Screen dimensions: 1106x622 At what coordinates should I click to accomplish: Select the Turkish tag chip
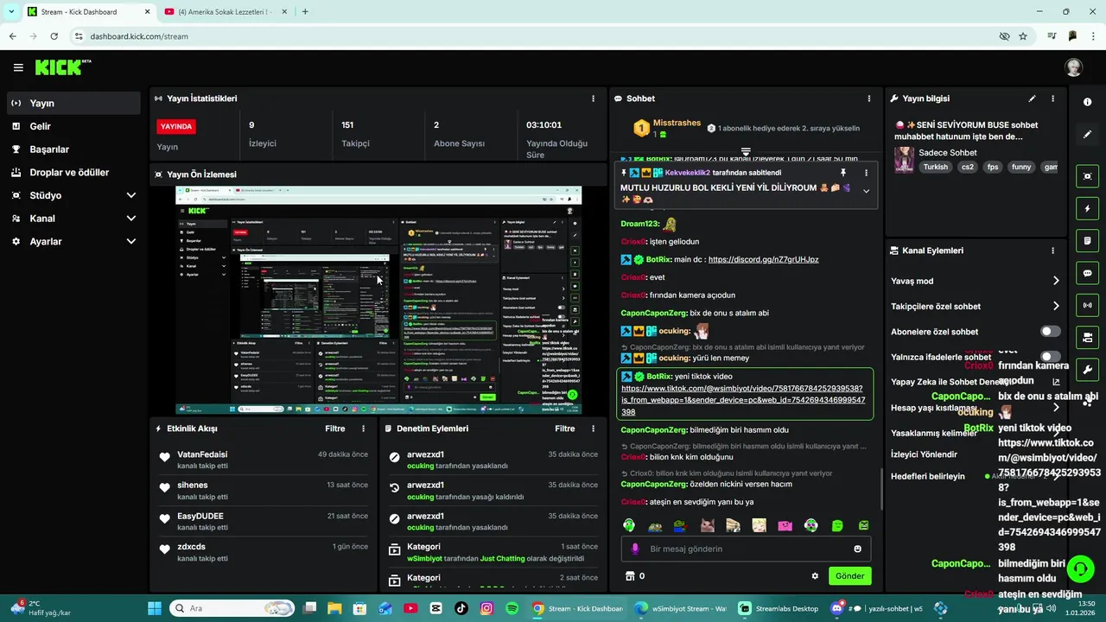click(935, 168)
